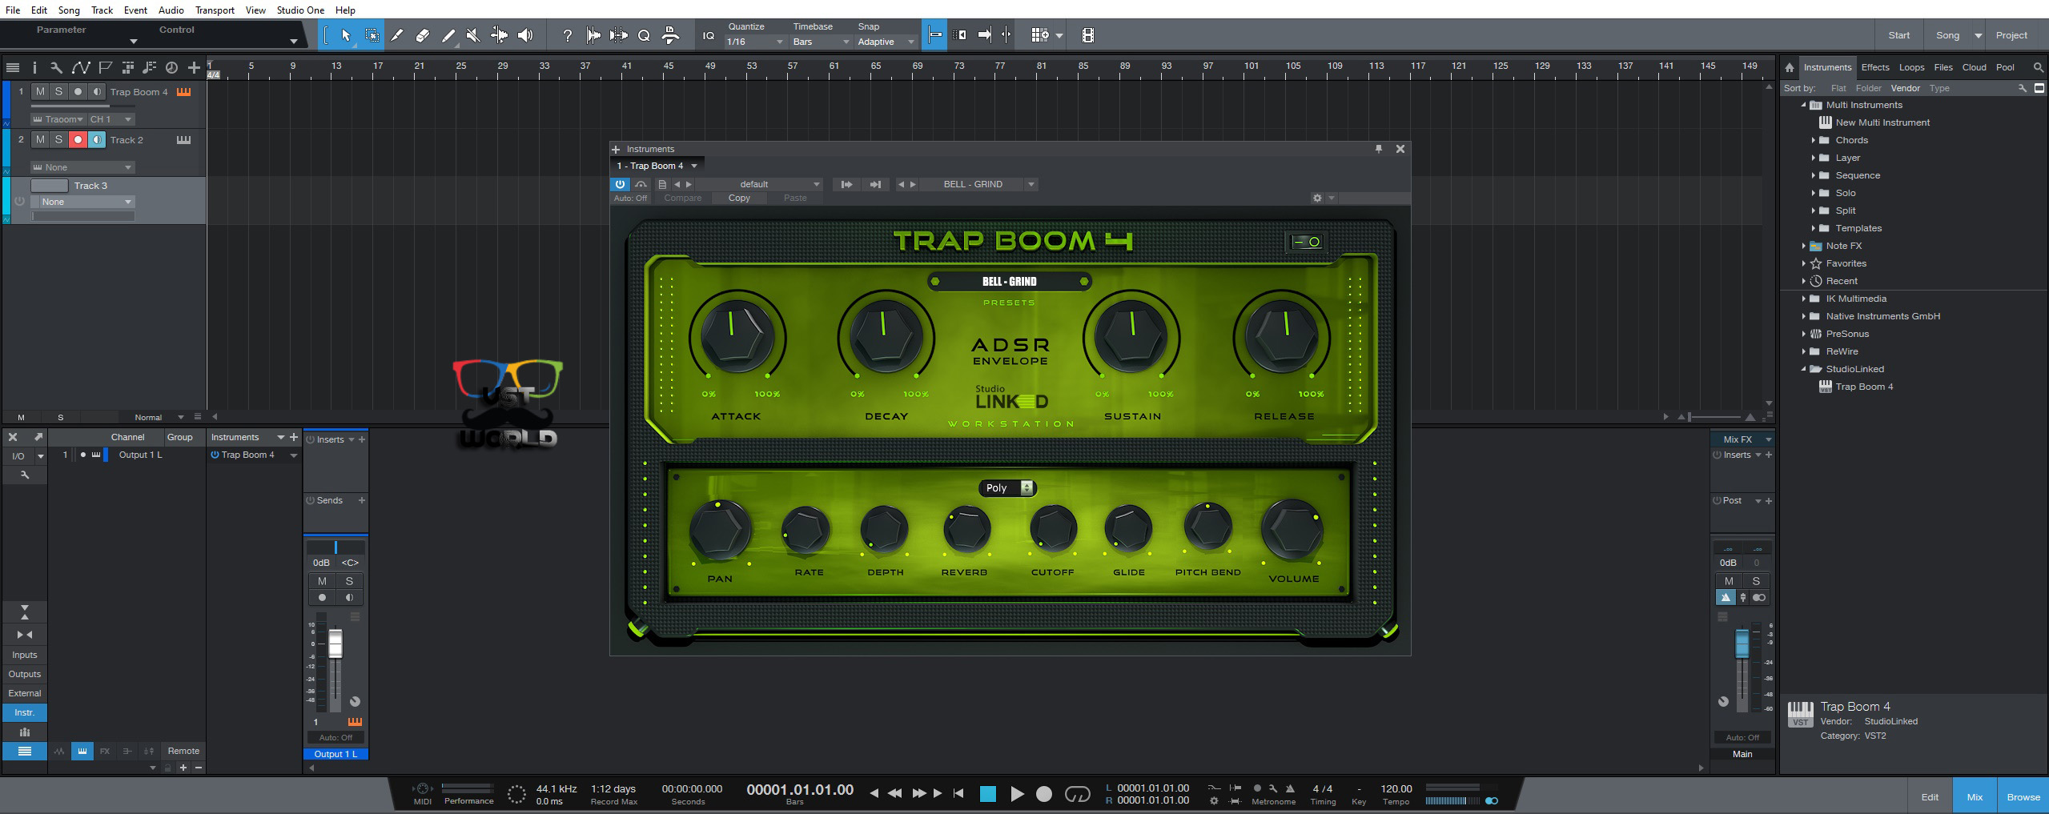Viewport: 2049px width, 814px height.
Task: Open the video player film icon
Action: coord(1087,35)
